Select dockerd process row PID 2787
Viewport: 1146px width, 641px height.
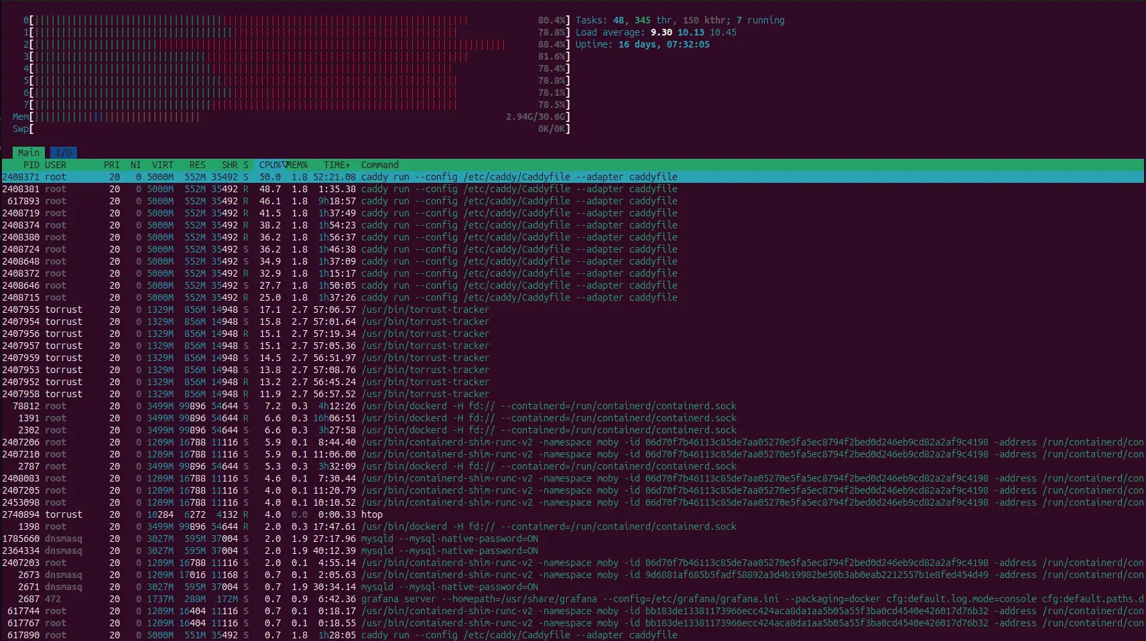coord(573,466)
